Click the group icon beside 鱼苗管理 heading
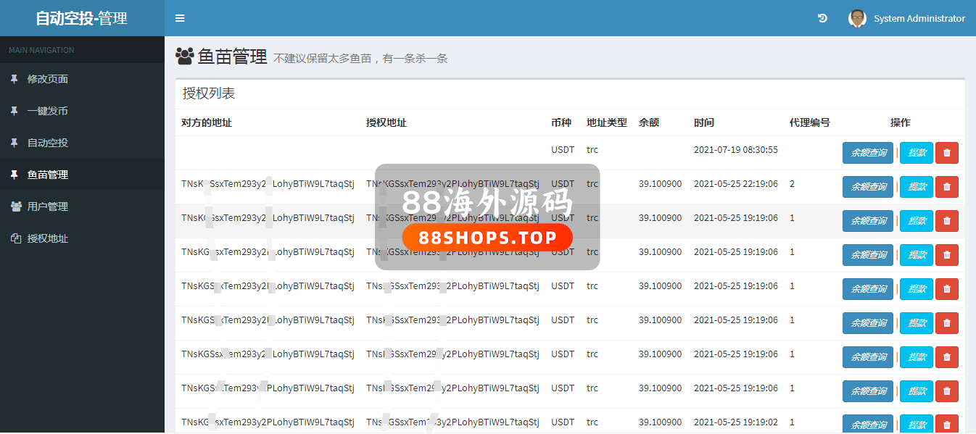Viewport: 976px width, 434px height. (184, 56)
